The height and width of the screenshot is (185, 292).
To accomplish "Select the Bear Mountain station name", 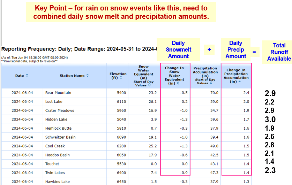I will pos(58,93).
